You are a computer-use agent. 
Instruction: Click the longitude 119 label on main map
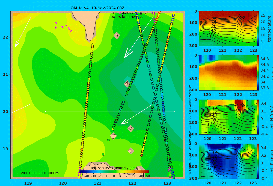pyautogui.click(x=28, y=183)
